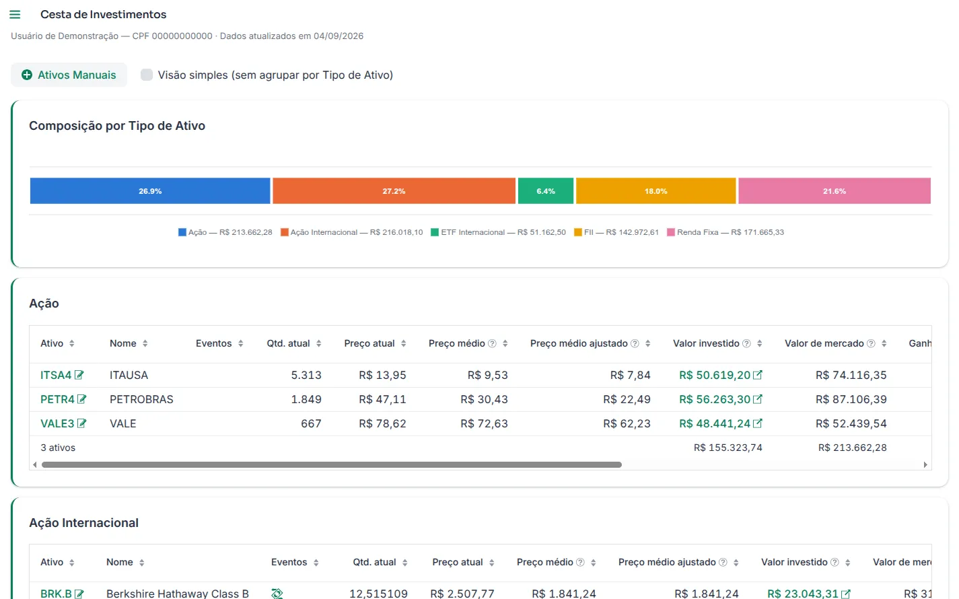Open the BRK.B ticker link
Screen dimensions: 959x599
pos(56,594)
